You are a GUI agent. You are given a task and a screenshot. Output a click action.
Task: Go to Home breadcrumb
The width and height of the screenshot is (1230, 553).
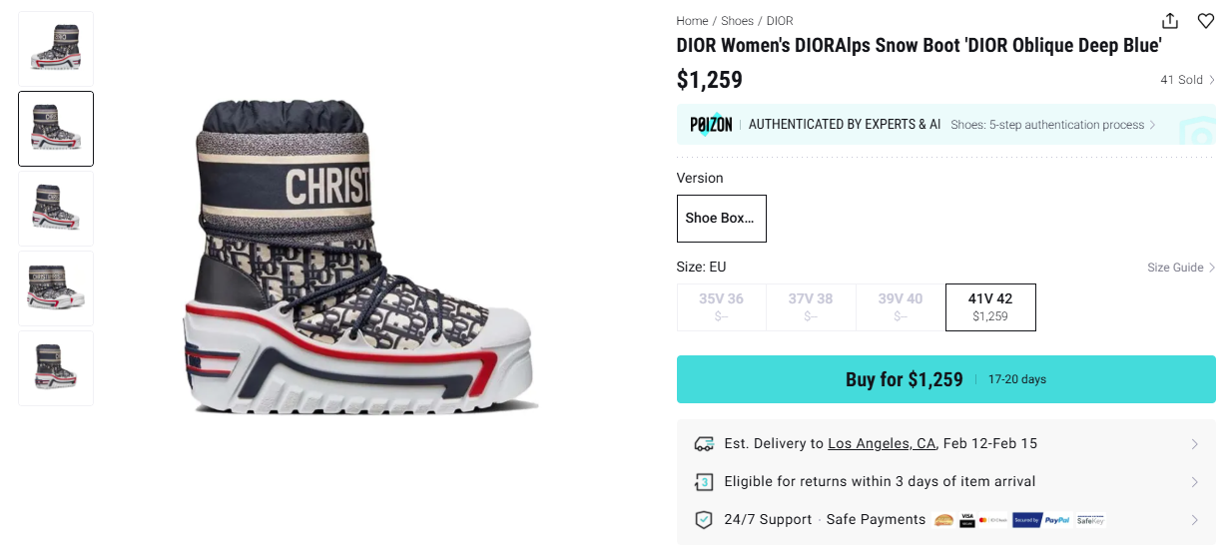(692, 21)
